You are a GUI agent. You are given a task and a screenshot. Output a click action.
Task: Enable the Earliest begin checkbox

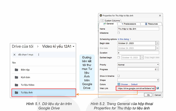click(x=119, y=57)
